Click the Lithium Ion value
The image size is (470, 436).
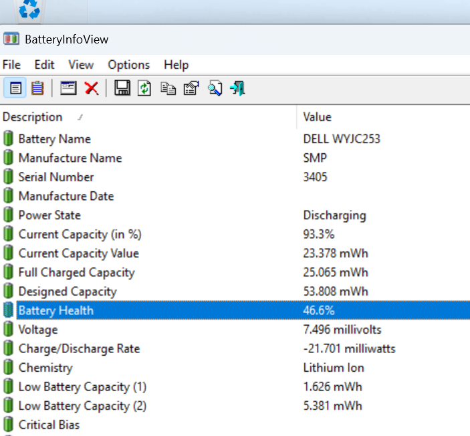[x=334, y=368]
